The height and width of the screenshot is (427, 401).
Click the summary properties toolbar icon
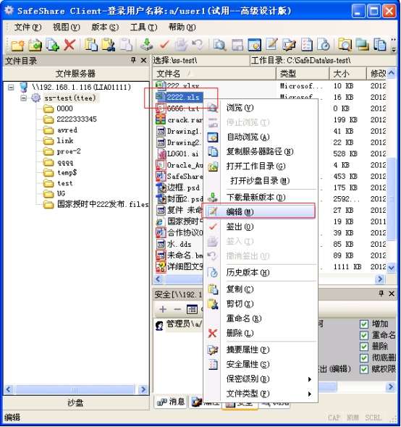289,45
